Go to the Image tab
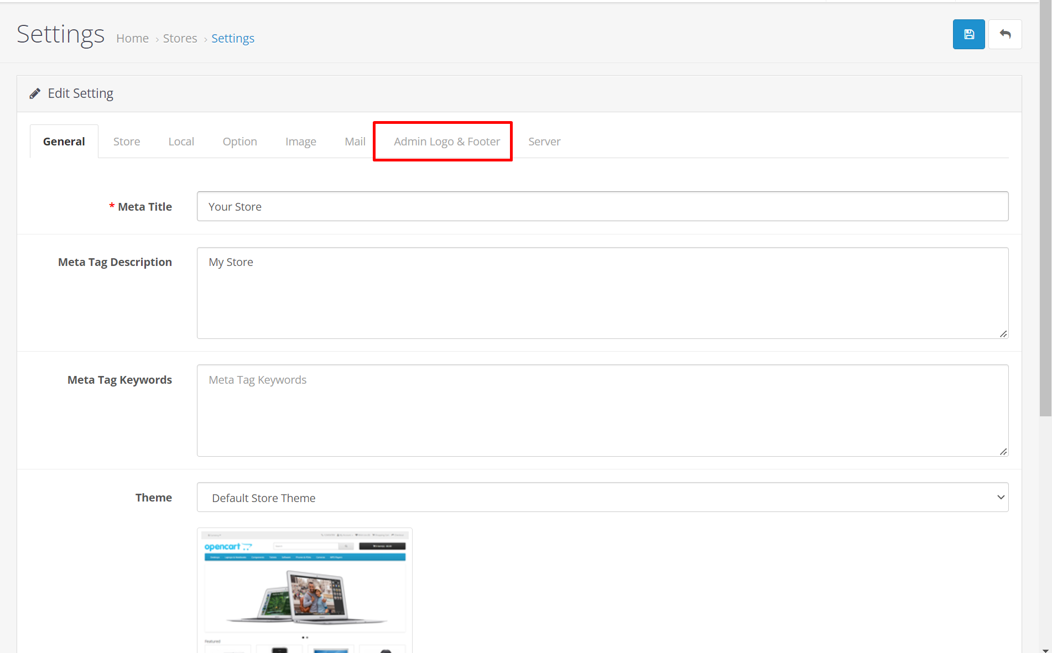The height and width of the screenshot is (653, 1052). (x=300, y=142)
